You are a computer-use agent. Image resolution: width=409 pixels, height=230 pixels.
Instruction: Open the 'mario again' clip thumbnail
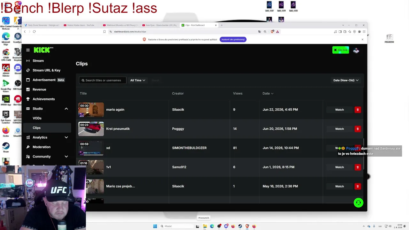tap(91, 110)
